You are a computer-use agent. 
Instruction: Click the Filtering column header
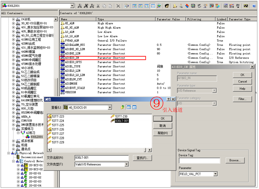(194, 19)
